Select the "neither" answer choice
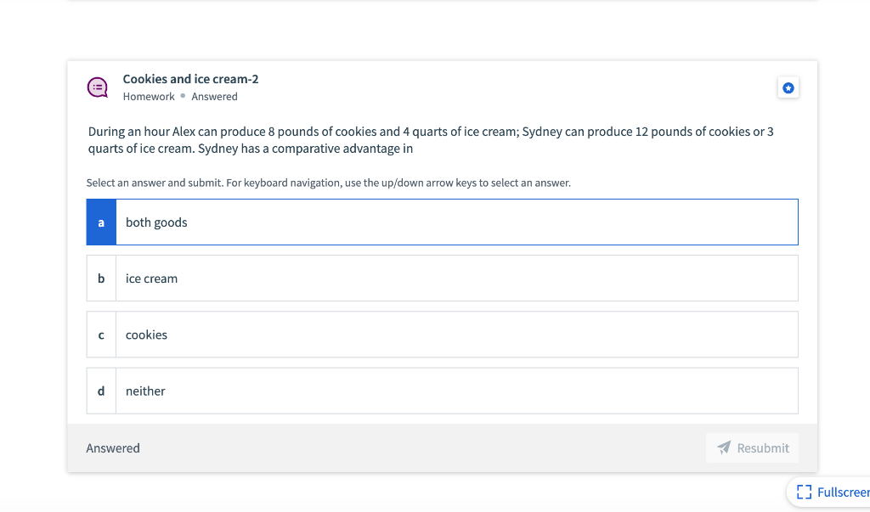 [x=145, y=391]
